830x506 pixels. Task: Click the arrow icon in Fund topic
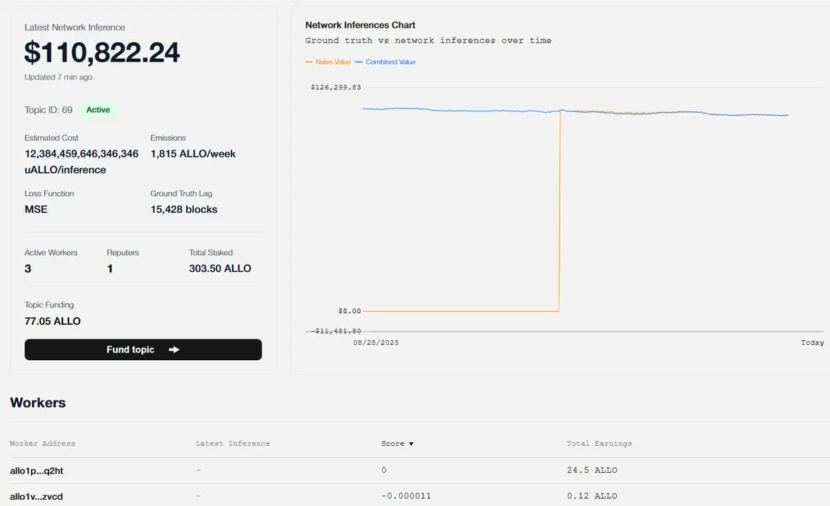(174, 350)
